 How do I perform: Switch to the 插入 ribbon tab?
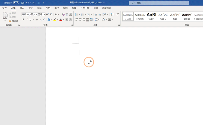pyautogui.click(x=22, y=8)
